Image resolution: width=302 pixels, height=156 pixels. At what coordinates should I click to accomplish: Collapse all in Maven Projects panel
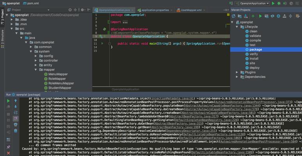(290, 16)
